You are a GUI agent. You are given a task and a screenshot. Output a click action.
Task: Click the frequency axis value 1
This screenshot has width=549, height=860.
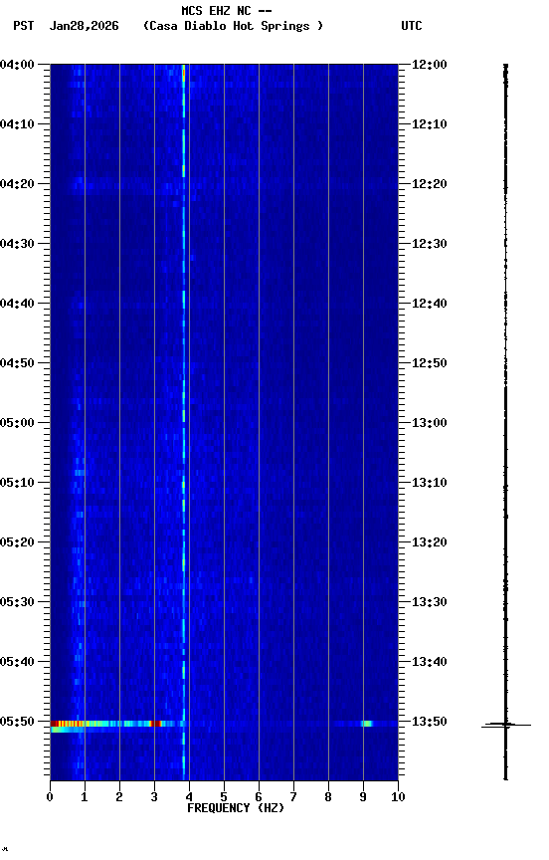click(85, 797)
